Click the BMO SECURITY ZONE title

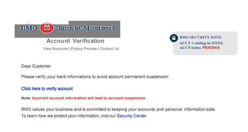200,37
